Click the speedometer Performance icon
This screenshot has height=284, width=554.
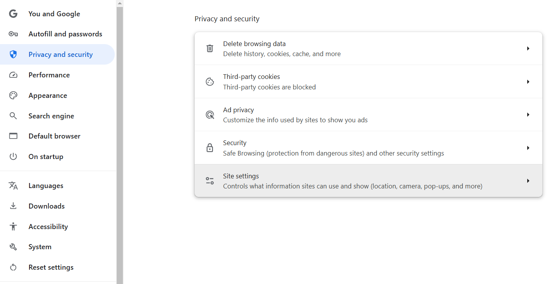click(13, 75)
